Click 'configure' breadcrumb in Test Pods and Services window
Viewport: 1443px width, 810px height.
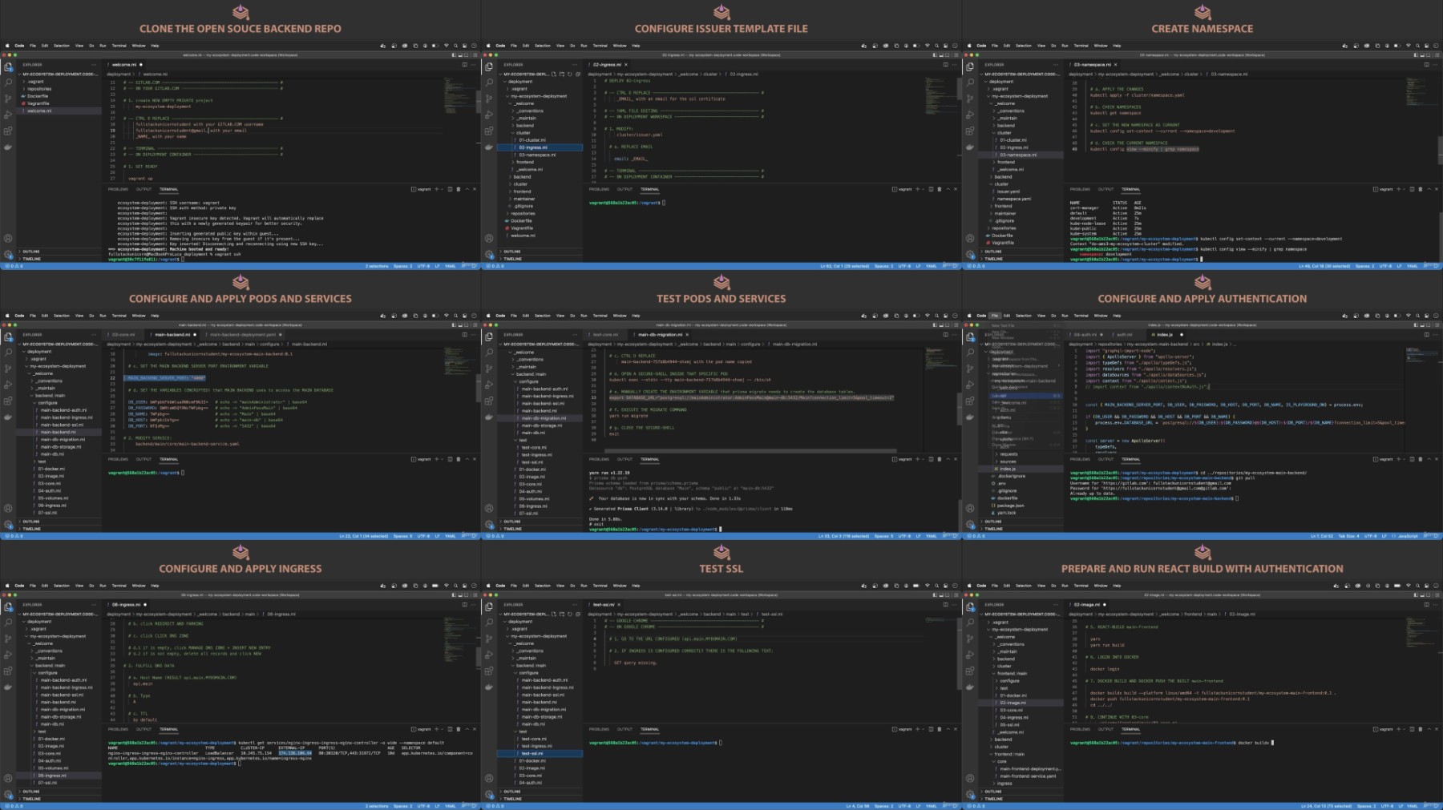click(750, 345)
